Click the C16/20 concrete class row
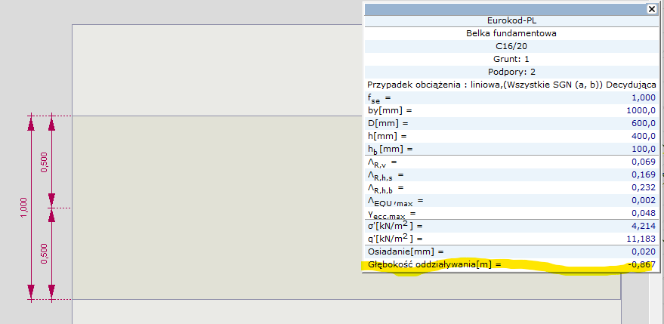This screenshot has height=324, width=664. tap(510, 46)
